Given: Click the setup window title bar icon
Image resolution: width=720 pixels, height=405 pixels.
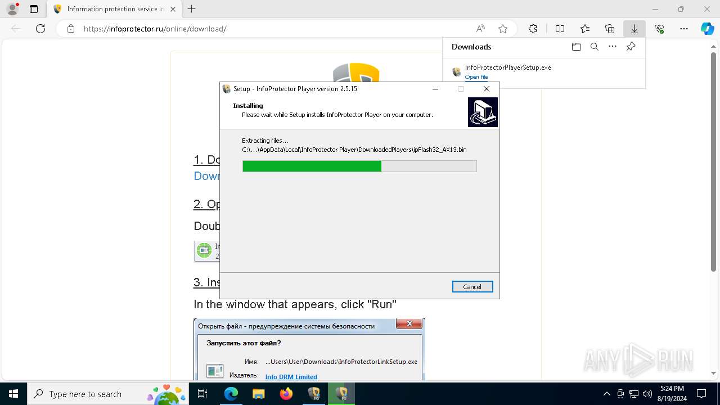Looking at the screenshot, I should (x=227, y=89).
